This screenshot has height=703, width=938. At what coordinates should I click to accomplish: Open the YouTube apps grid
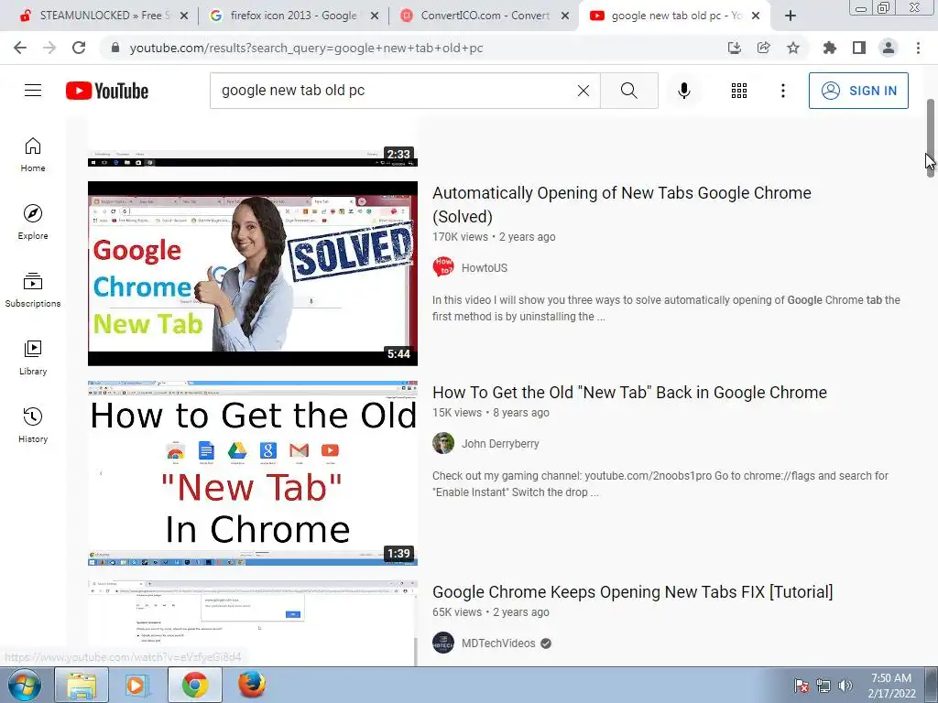(739, 91)
